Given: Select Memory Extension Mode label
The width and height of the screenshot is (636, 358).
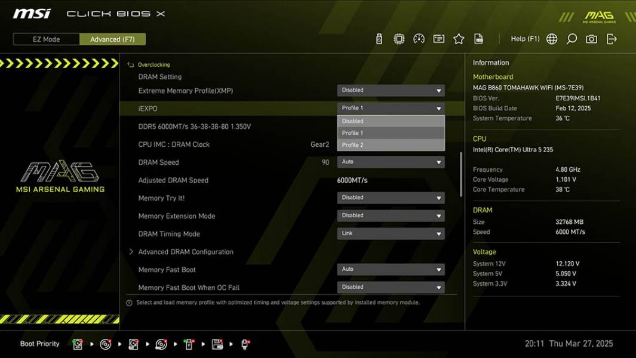Looking at the screenshot, I should (176, 216).
